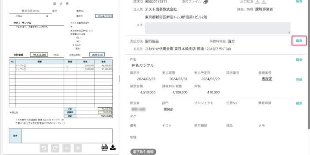Screen dimensions: 310x155
Task: Click サンプル① row in invoice preview table
Action: [61, 65]
